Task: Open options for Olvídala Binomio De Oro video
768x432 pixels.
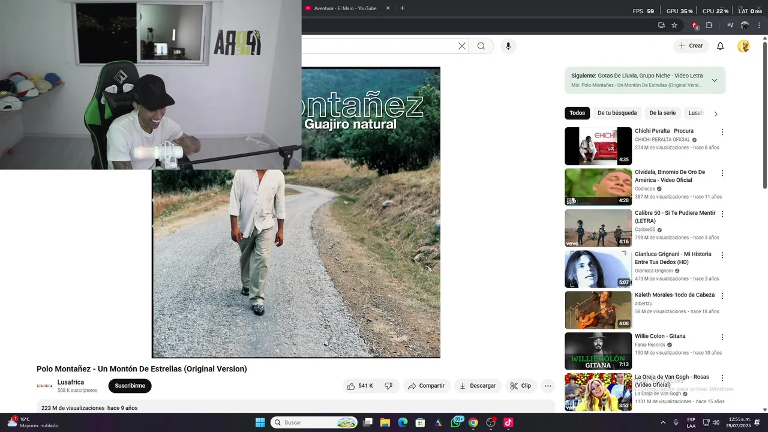Action: (x=722, y=173)
